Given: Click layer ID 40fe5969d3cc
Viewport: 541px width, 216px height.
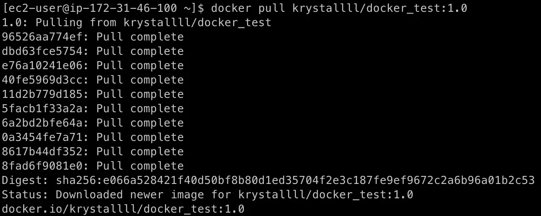Looking at the screenshot, I should tap(42, 80).
